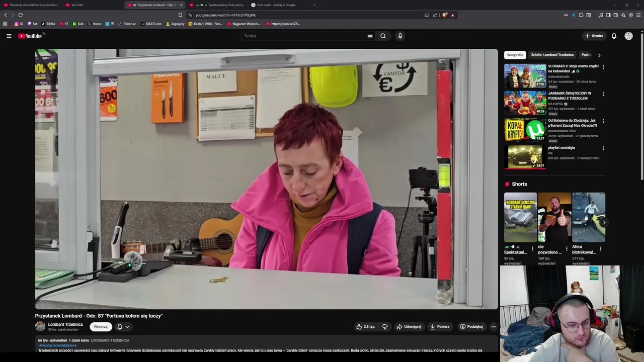Viewport: 644px width, 362px height.
Task: Open the extensions puzzle icon
Action: pos(581,15)
